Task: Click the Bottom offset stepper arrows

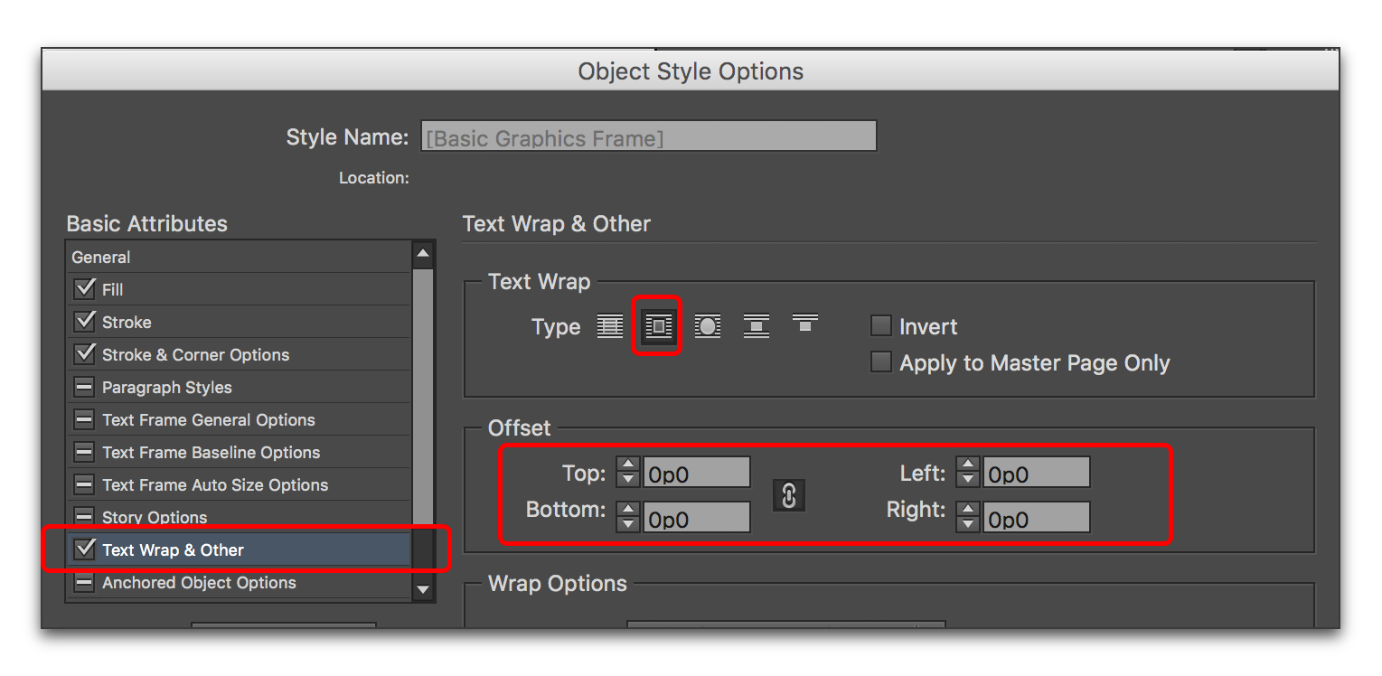Action: click(x=628, y=517)
